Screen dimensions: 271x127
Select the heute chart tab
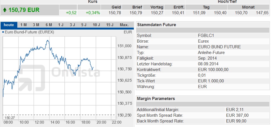tap(9, 25)
